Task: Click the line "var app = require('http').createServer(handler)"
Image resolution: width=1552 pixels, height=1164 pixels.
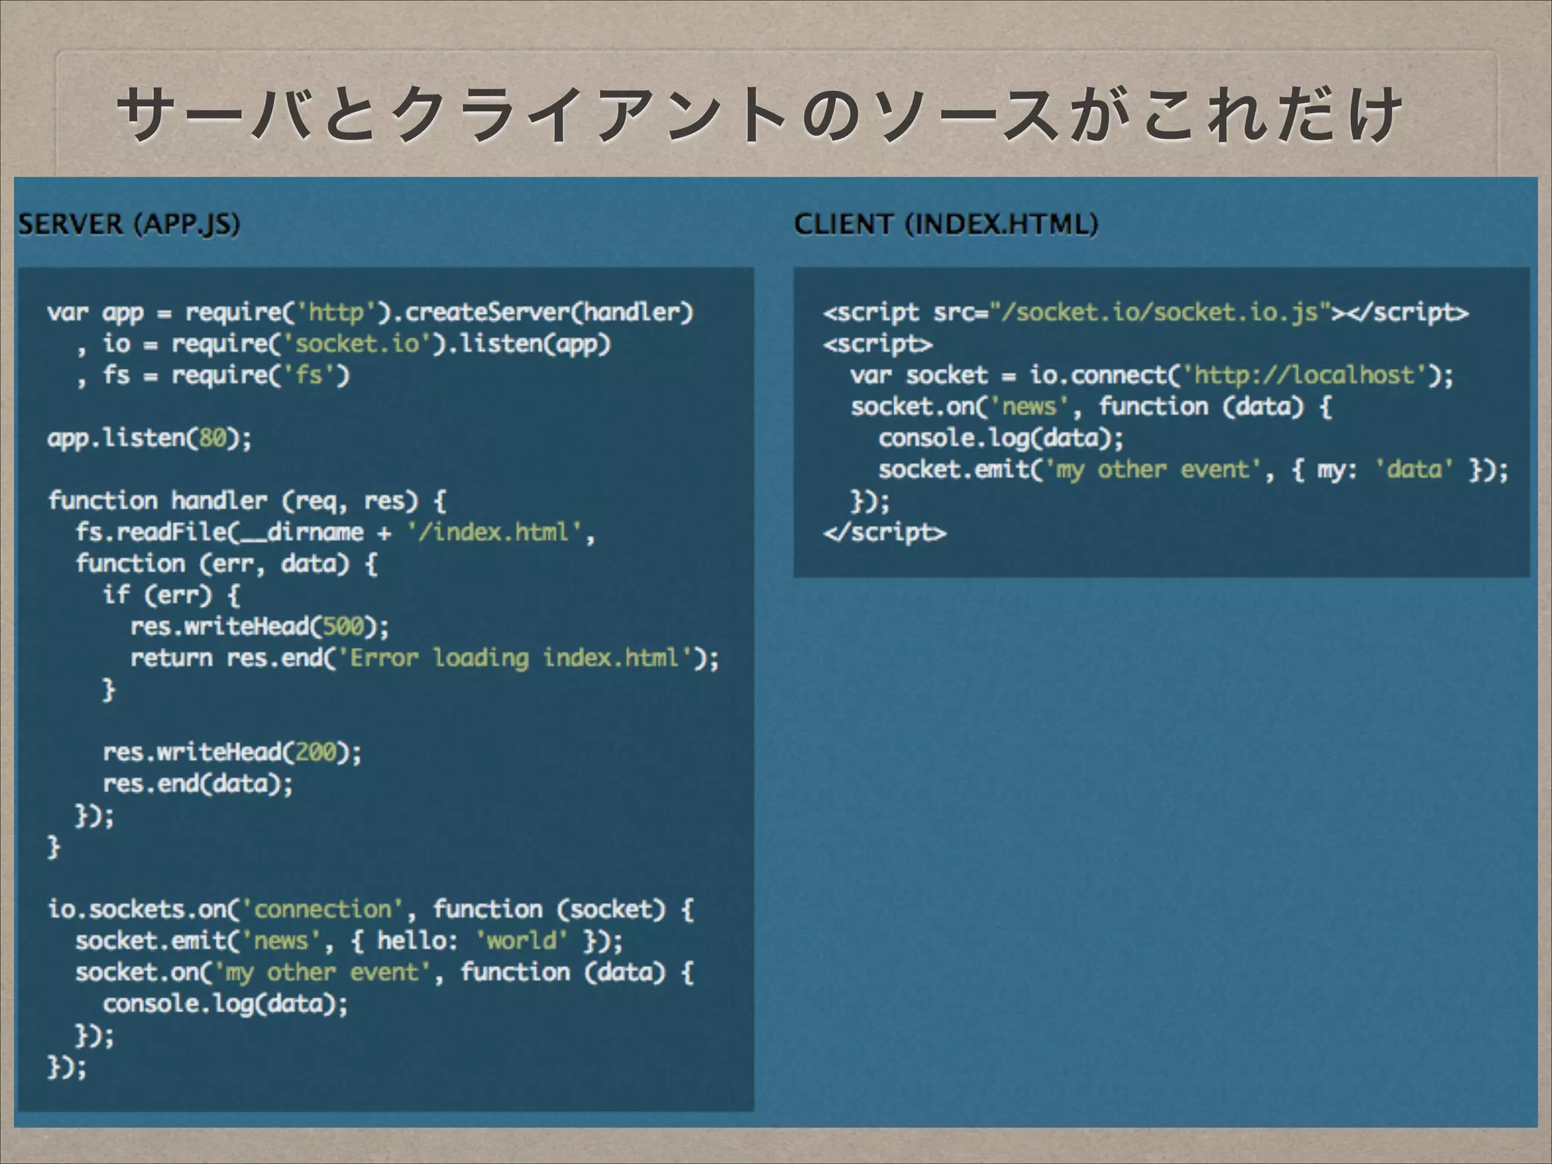Action: (x=370, y=312)
